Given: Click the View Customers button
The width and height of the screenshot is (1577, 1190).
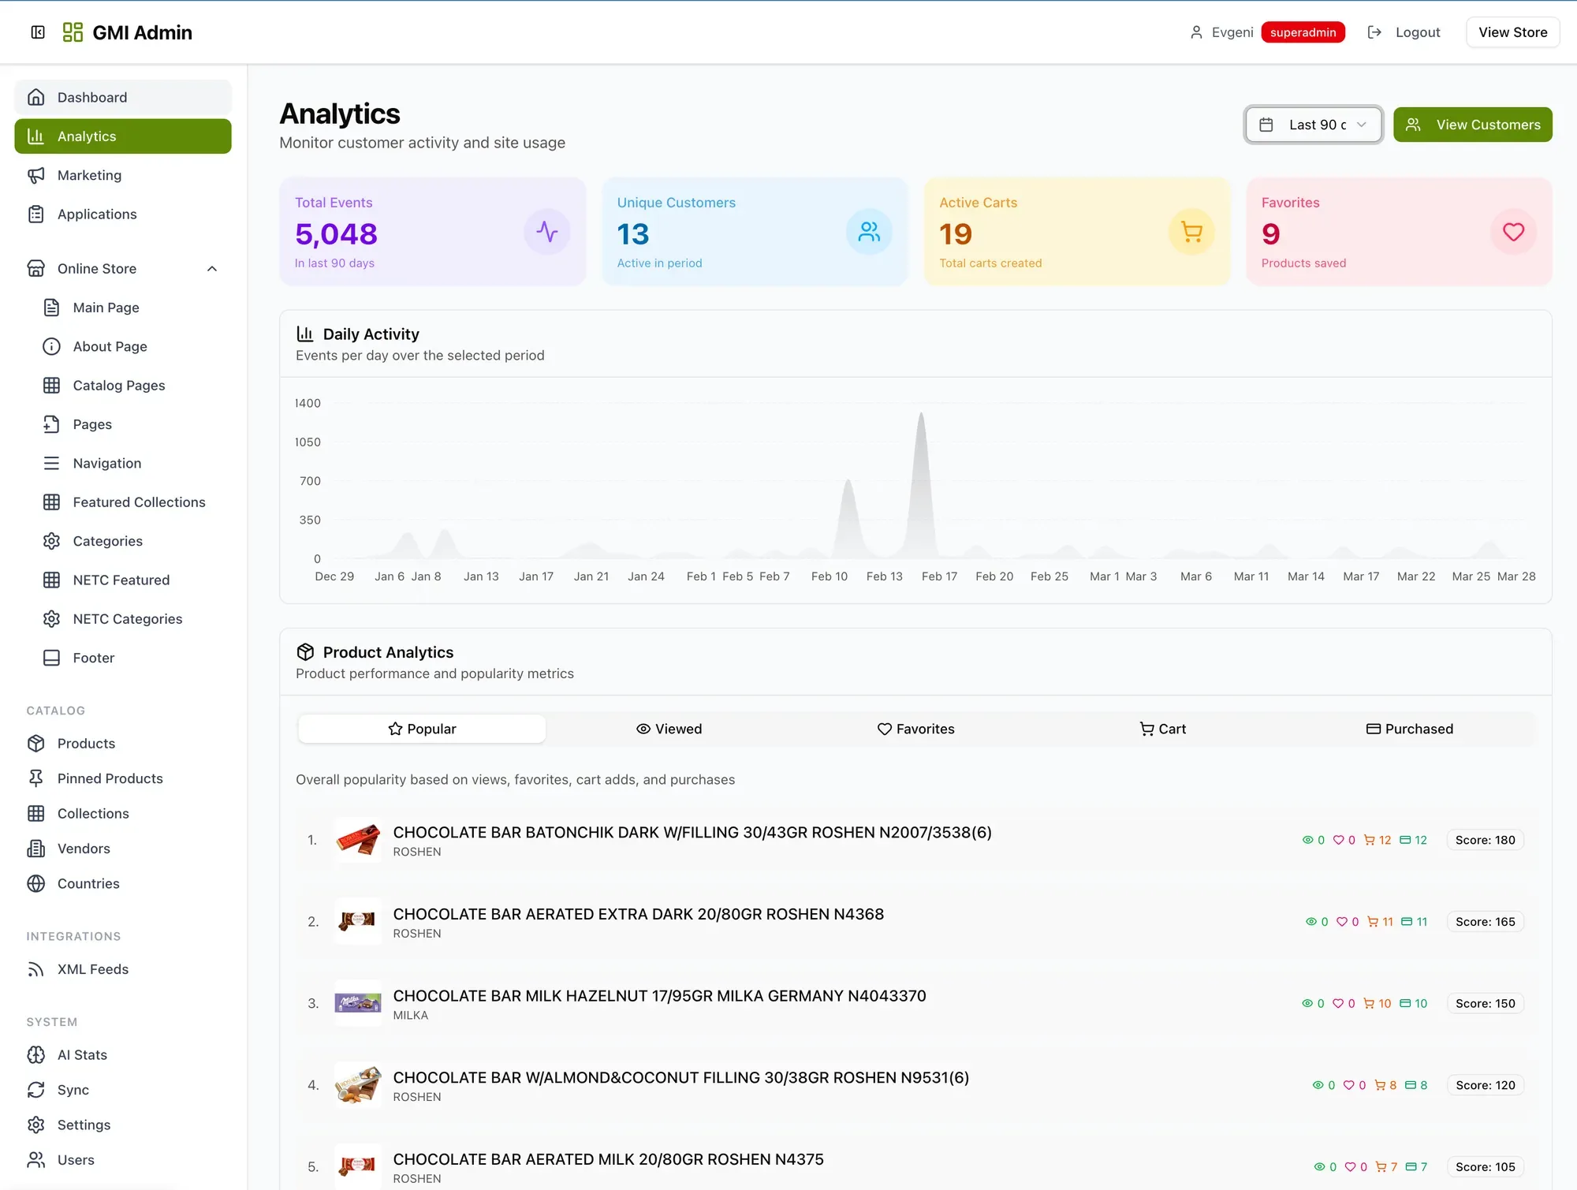Looking at the screenshot, I should tap(1473, 125).
